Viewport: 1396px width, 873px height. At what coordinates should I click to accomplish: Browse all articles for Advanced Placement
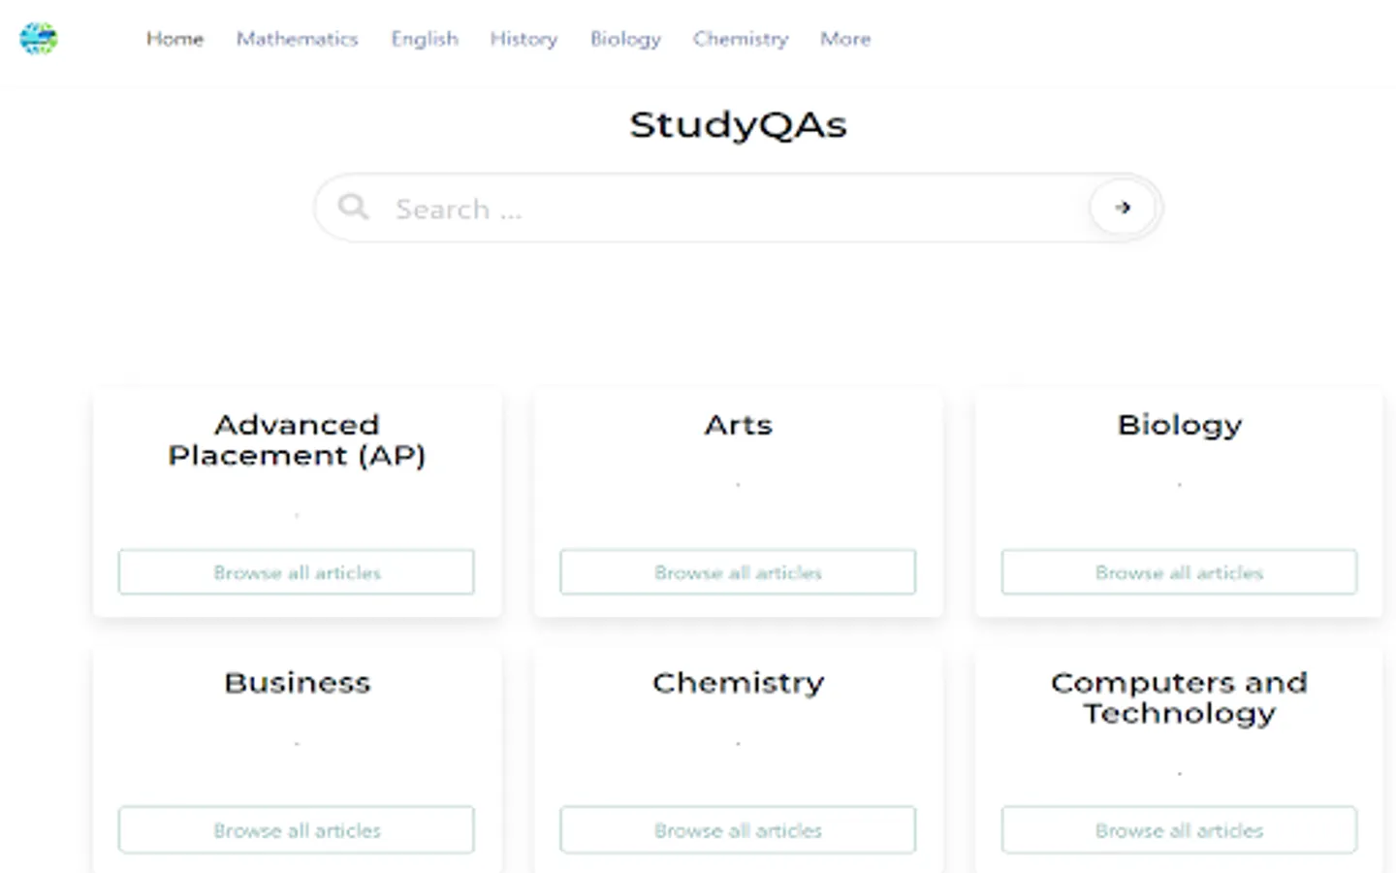tap(297, 572)
